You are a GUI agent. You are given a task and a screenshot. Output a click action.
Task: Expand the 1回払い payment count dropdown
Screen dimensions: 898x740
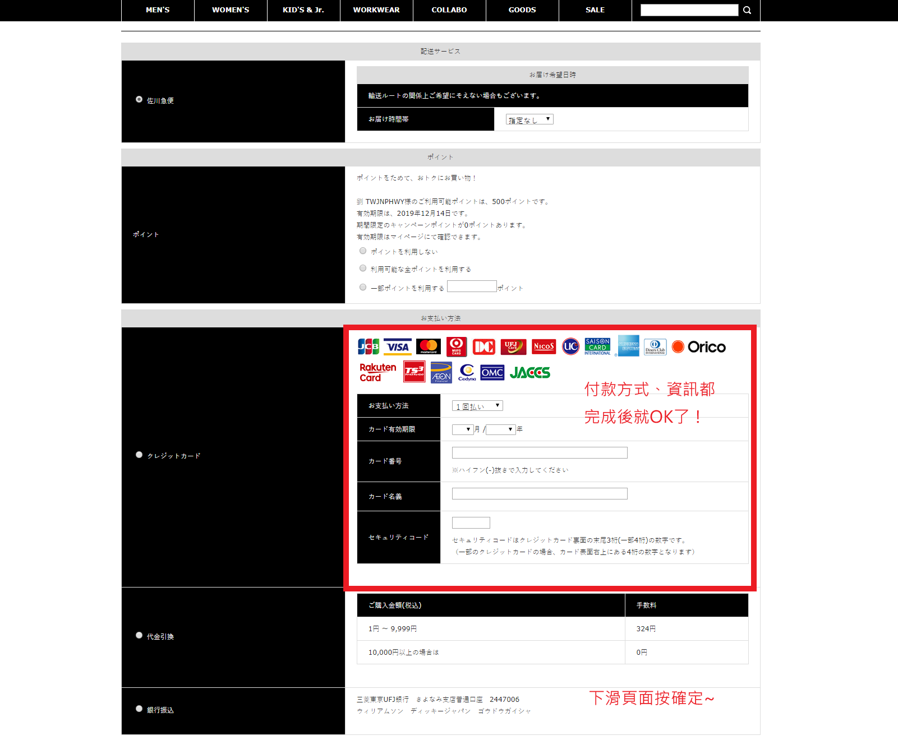pyautogui.click(x=477, y=406)
